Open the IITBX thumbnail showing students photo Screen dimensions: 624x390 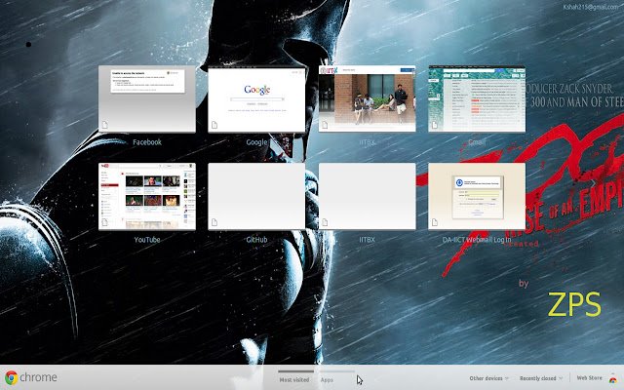[x=367, y=98]
